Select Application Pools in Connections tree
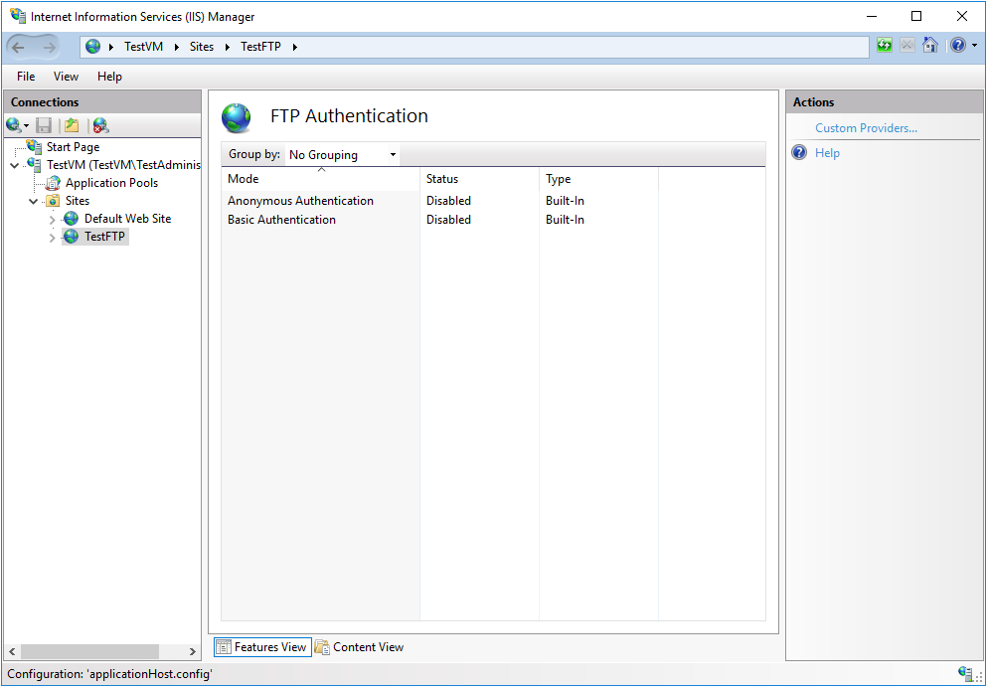This screenshot has width=987, height=687. click(111, 183)
